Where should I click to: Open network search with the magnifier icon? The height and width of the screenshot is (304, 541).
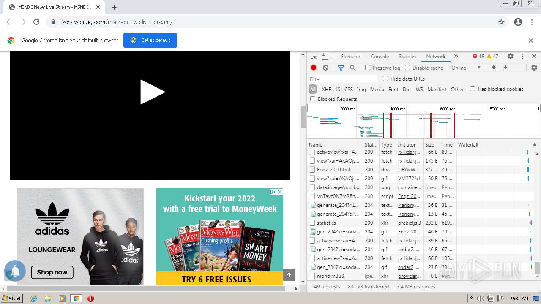click(352, 68)
